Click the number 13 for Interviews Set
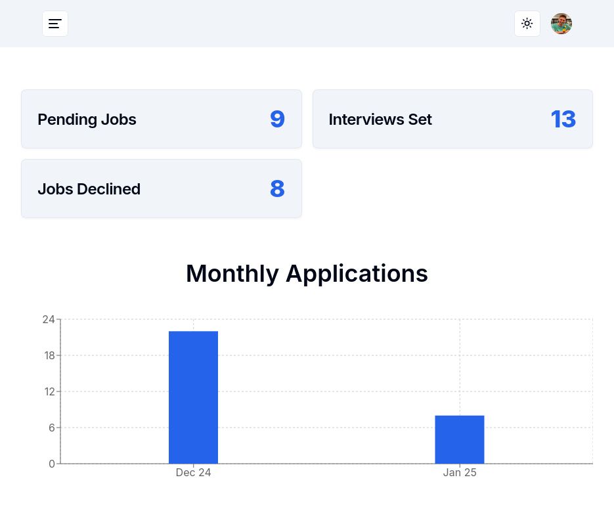614x511 pixels. tap(563, 119)
